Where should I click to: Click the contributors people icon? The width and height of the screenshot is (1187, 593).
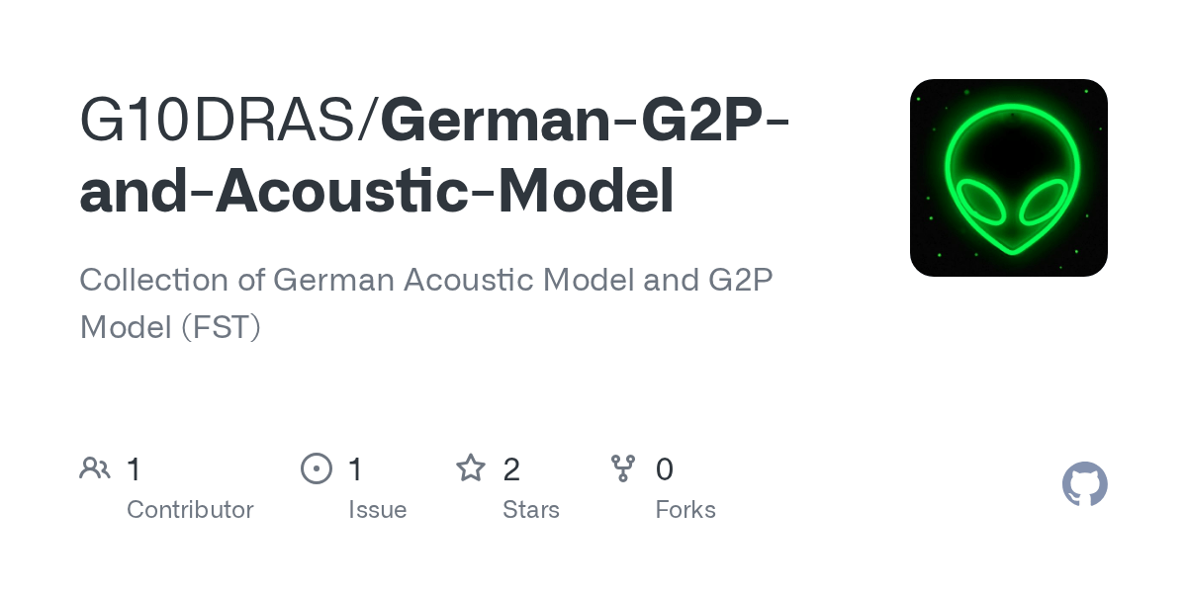click(95, 468)
